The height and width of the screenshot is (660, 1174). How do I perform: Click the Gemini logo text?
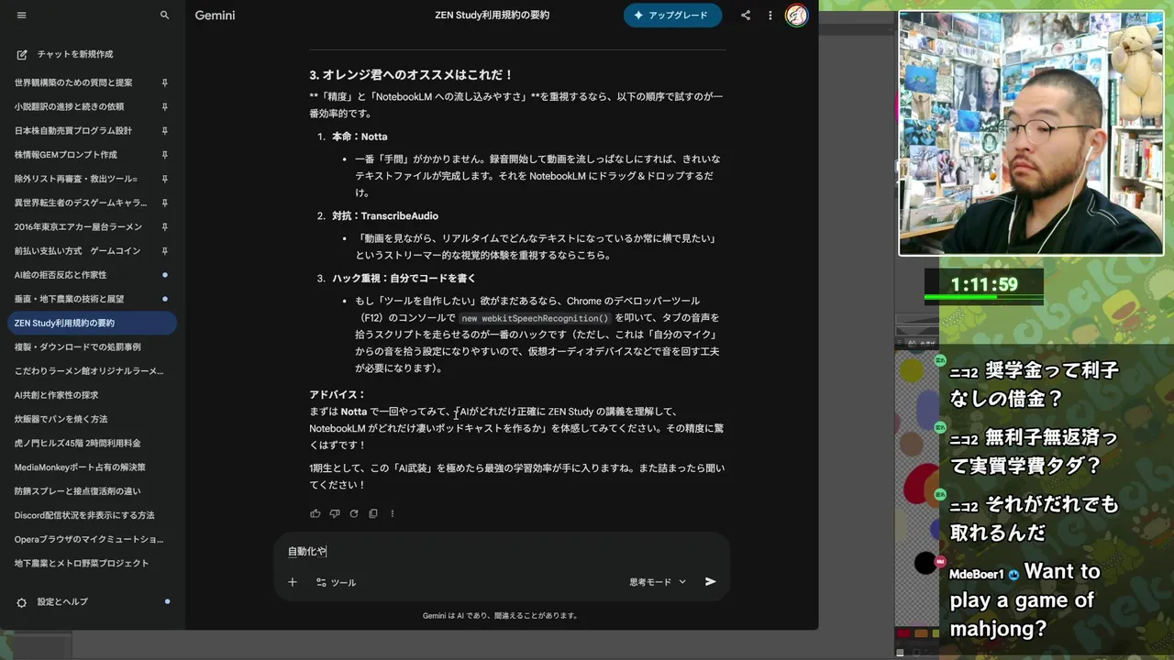click(x=216, y=16)
